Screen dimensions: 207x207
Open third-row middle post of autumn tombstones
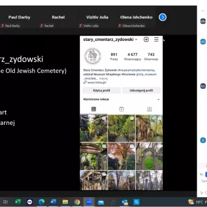click(121, 181)
